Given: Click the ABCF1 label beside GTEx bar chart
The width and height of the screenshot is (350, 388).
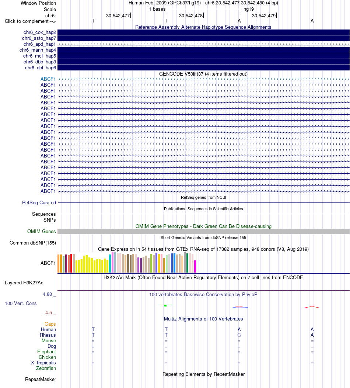Looking at the screenshot, I should (x=48, y=263).
